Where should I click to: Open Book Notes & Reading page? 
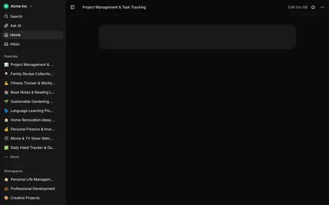tap(32, 92)
